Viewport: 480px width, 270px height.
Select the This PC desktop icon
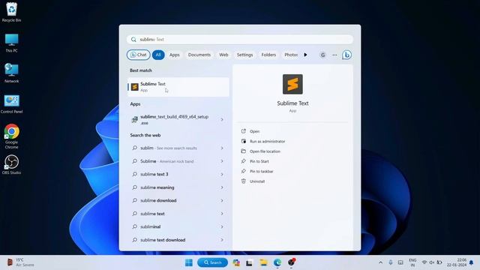[12, 43]
